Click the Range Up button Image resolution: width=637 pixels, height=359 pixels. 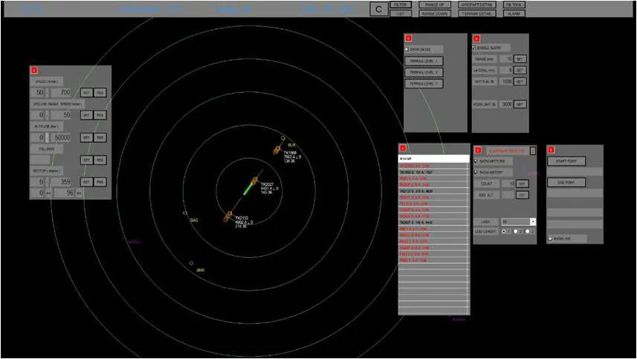click(435, 4)
